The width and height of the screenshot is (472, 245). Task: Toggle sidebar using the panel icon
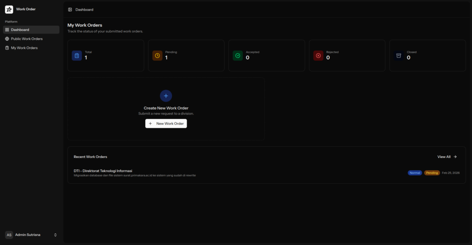tap(70, 9)
